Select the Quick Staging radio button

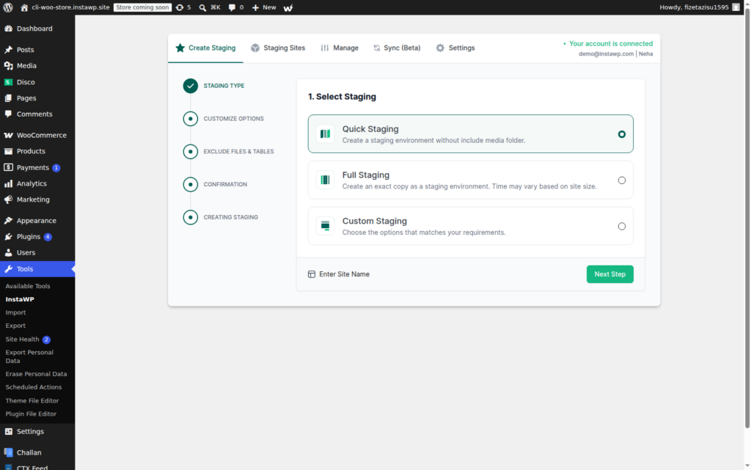coord(622,134)
